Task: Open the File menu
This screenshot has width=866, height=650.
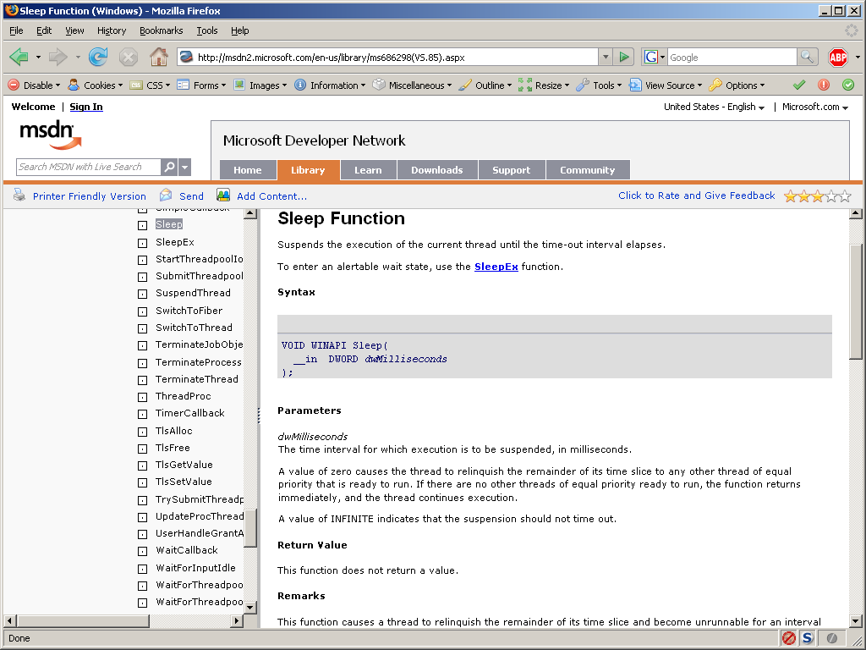Action: point(17,30)
